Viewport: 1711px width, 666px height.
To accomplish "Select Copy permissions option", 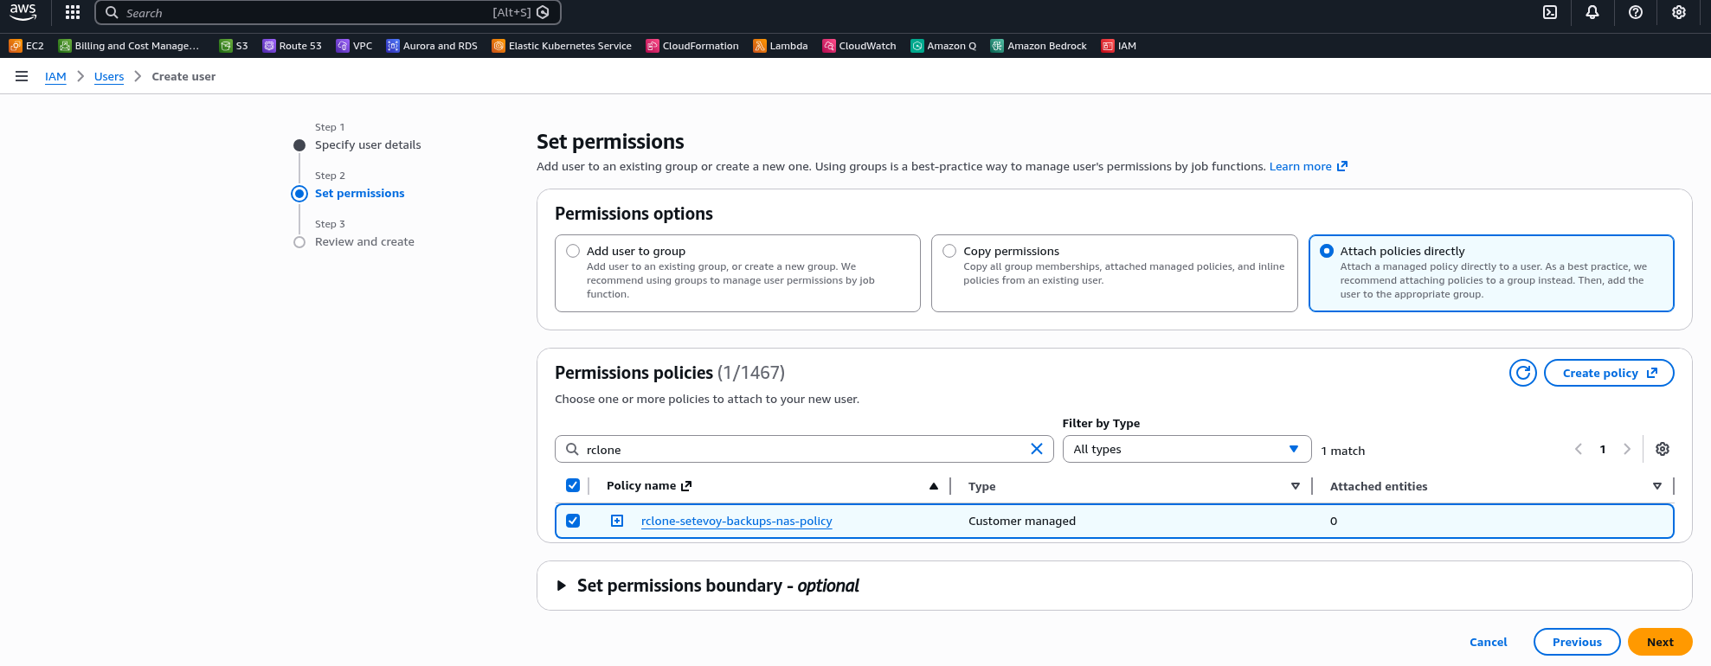I will [949, 251].
